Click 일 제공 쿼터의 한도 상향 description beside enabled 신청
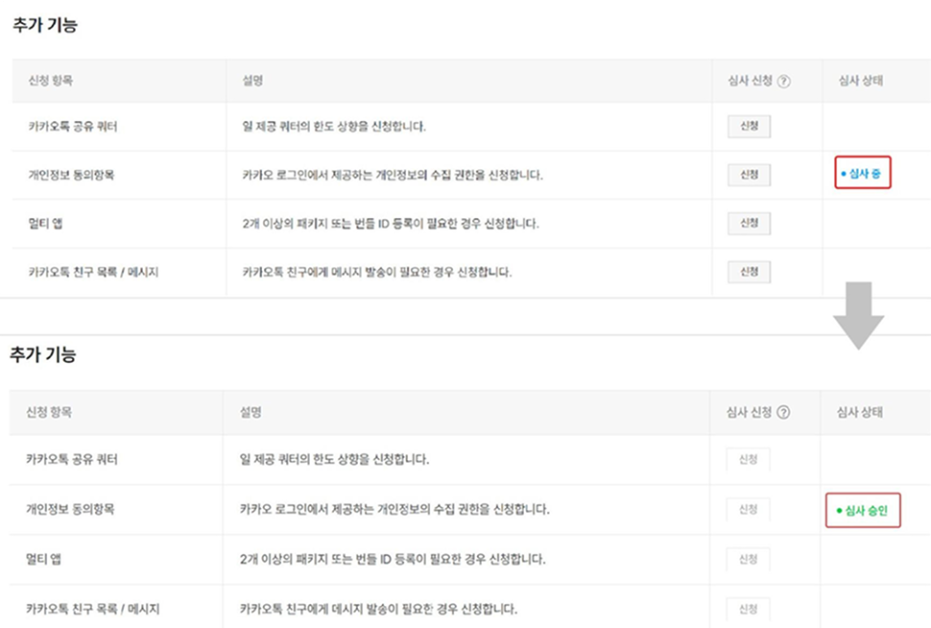Image resolution: width=931 pixels, height=628 pixels. click(x=334, y=127)
